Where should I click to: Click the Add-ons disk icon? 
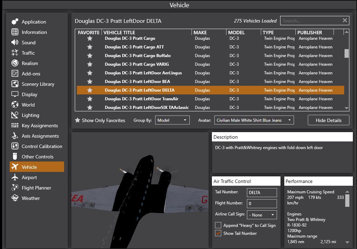coord(15,73)
